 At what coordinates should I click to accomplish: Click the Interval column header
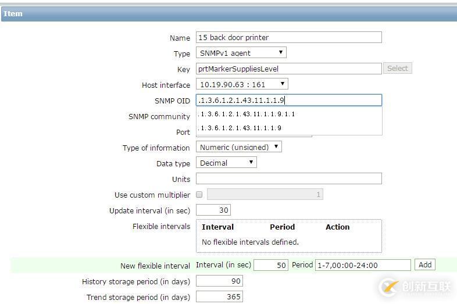coord(217,227)
